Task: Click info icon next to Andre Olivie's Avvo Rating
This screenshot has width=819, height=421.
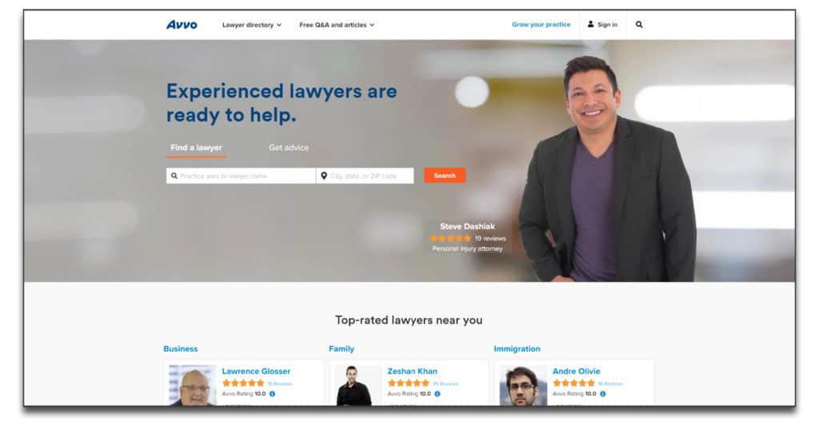Action: coord(603,394)
